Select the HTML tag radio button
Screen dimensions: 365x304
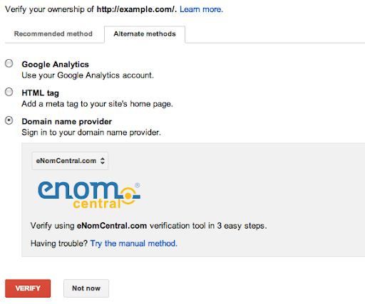coord(9,92)
